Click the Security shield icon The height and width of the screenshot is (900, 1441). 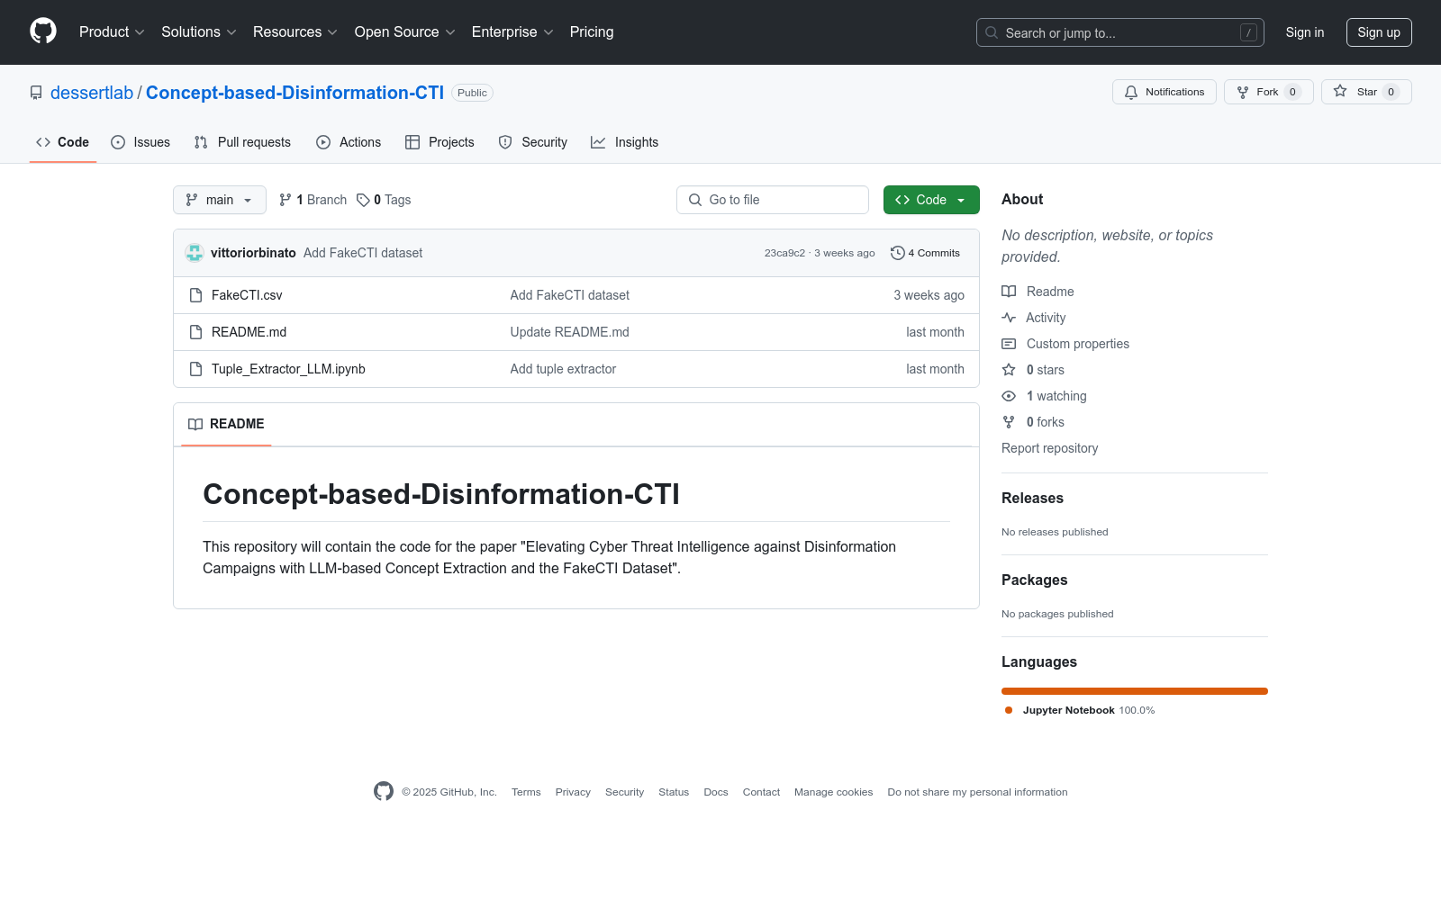pyautogui.click(x=505, y=142)
